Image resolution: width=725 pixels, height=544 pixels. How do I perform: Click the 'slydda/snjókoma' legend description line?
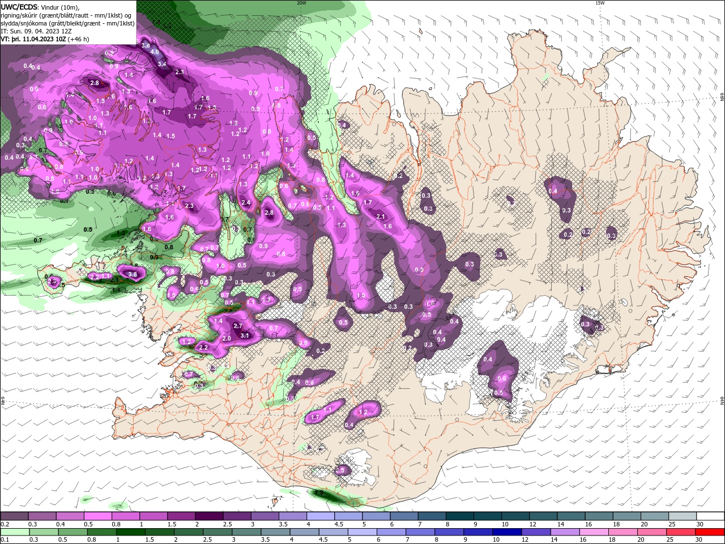point(67,23)
